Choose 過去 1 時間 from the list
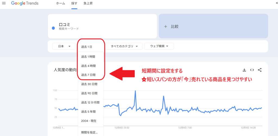278x136 pixels. click(x=88, y=56)
